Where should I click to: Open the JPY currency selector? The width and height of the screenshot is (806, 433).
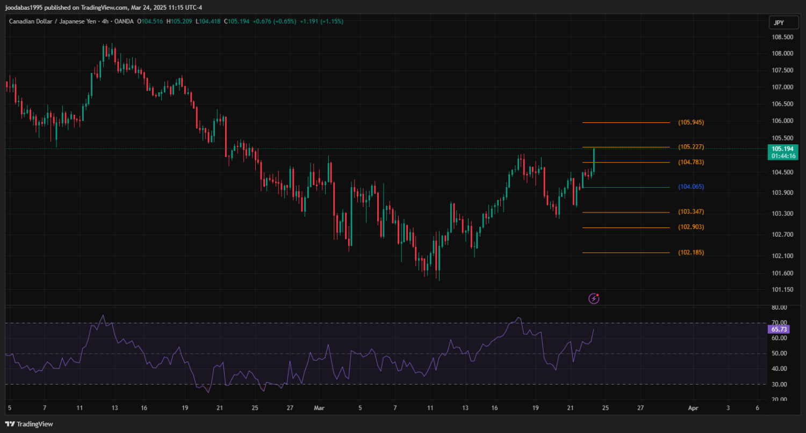tap(779, 23)
